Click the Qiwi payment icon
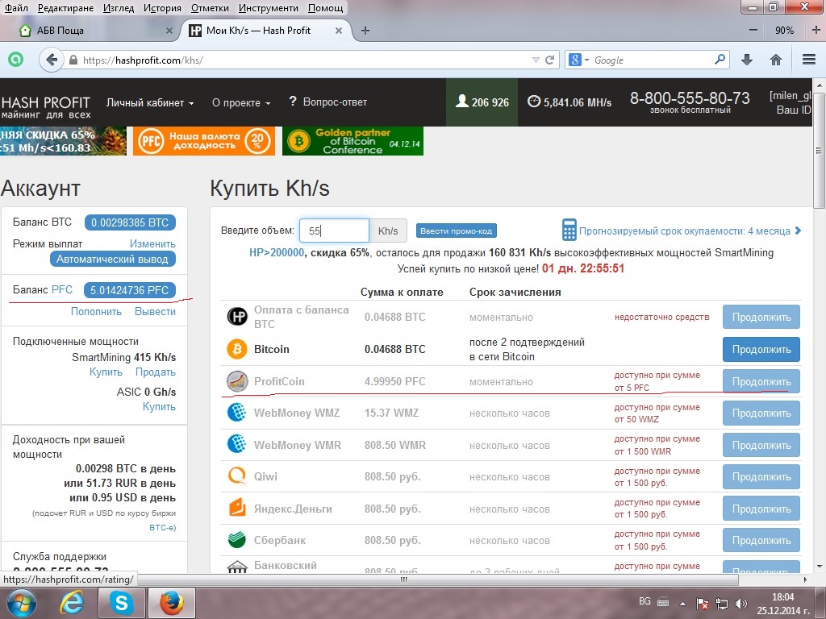The image size is (826, 619). coord(237,476)
